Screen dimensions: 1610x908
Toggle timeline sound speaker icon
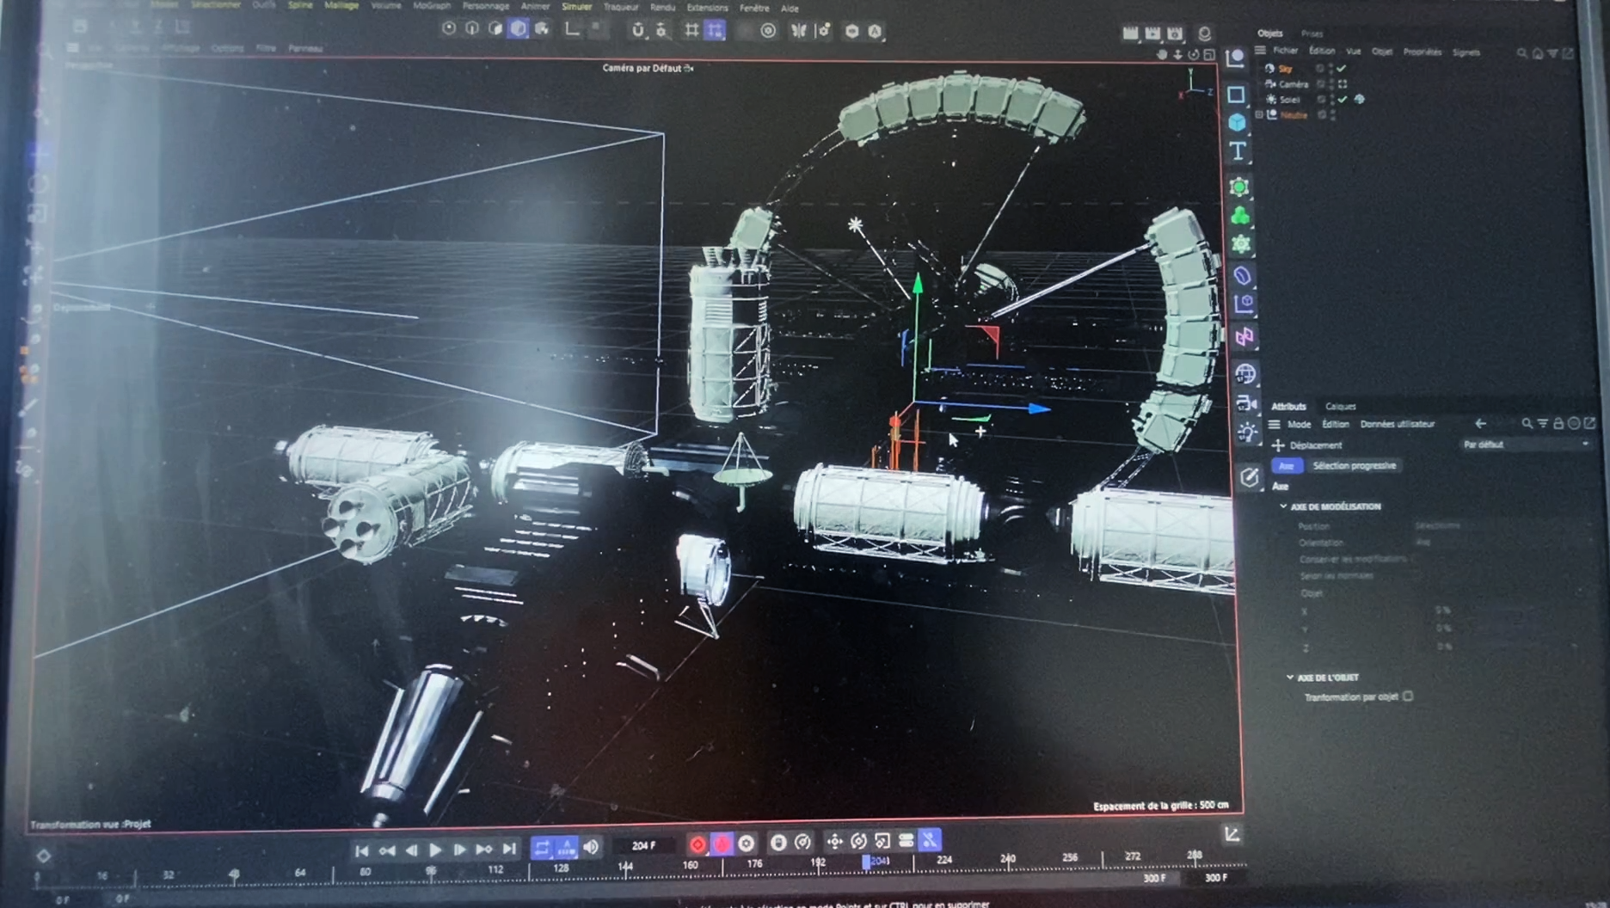coord(591,847)
